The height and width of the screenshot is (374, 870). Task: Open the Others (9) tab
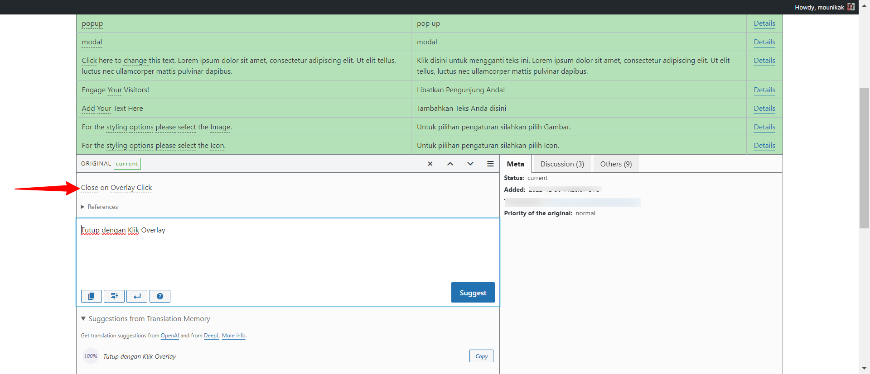[616, 164]
